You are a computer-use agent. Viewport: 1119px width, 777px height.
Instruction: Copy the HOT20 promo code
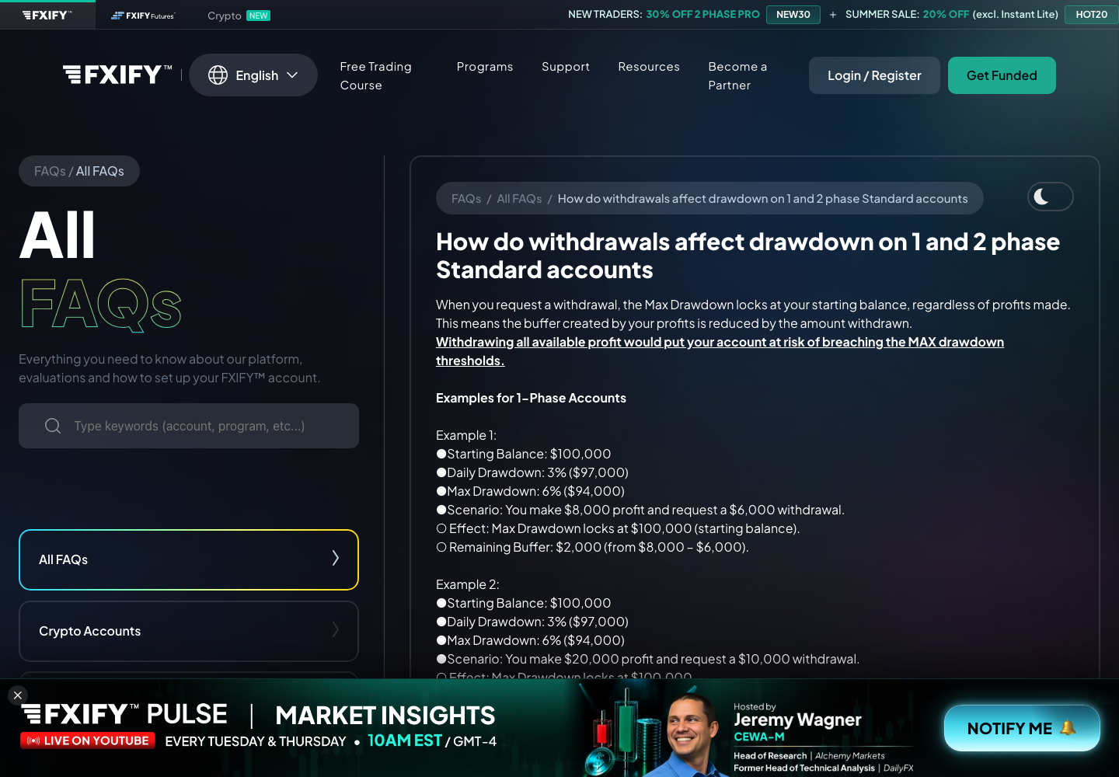[1091, 15]
